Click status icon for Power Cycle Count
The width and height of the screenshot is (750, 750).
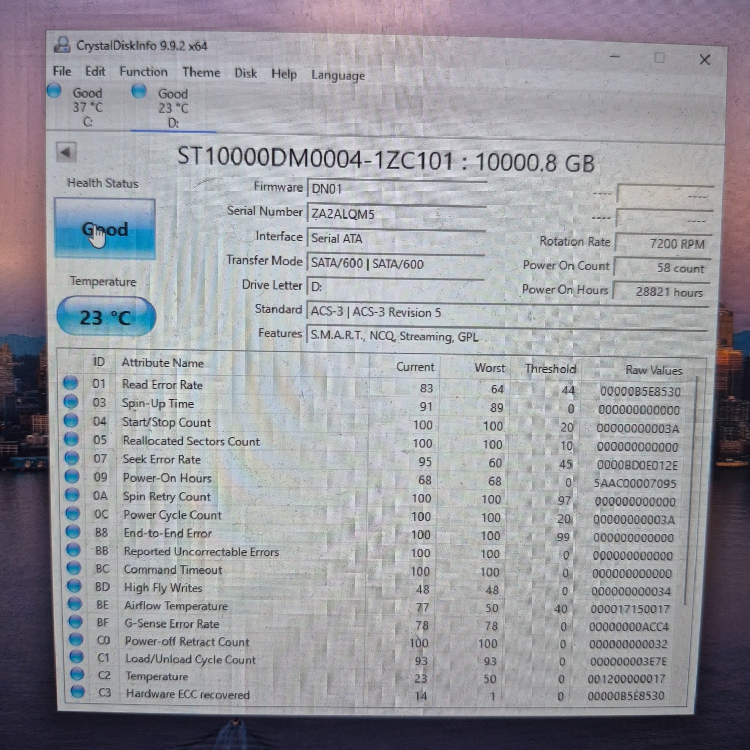pos(73,513)
